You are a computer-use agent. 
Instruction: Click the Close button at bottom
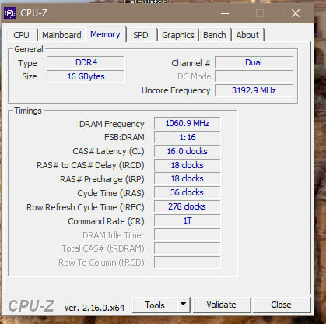[x=281, y=305]
